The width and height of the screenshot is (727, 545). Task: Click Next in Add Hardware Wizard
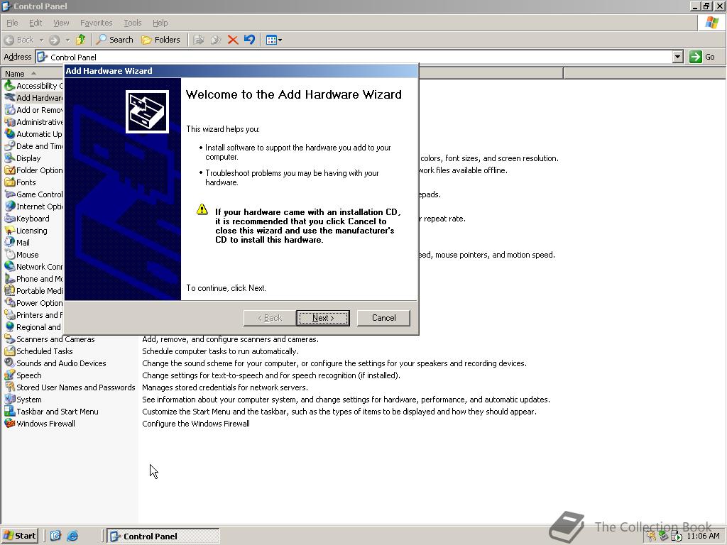323,318
